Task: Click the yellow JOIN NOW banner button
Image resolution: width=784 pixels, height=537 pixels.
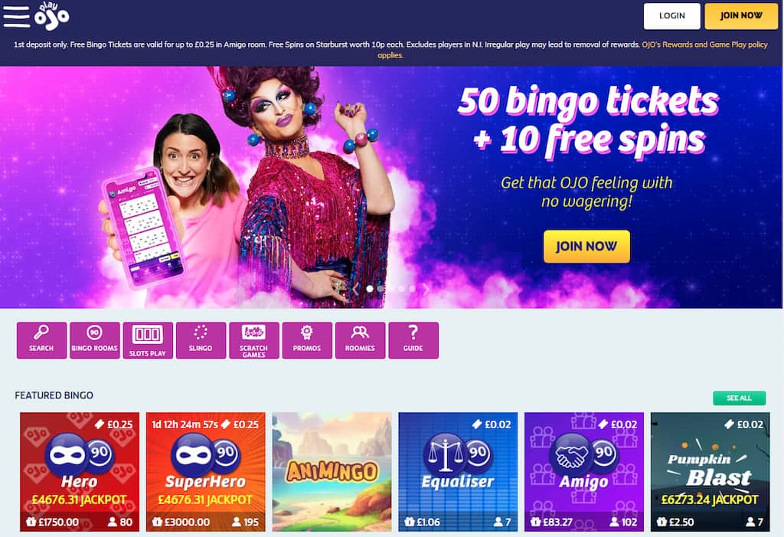Action: point(586,246)
